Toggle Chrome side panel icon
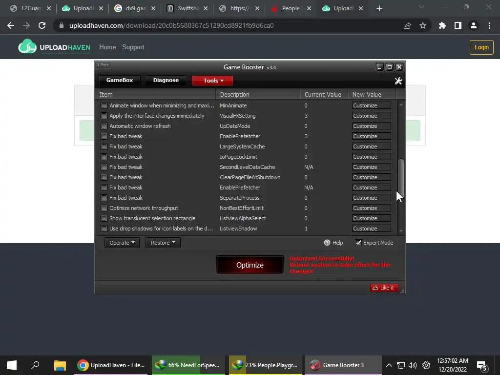 pyautogui.click(x=458, y=25)
